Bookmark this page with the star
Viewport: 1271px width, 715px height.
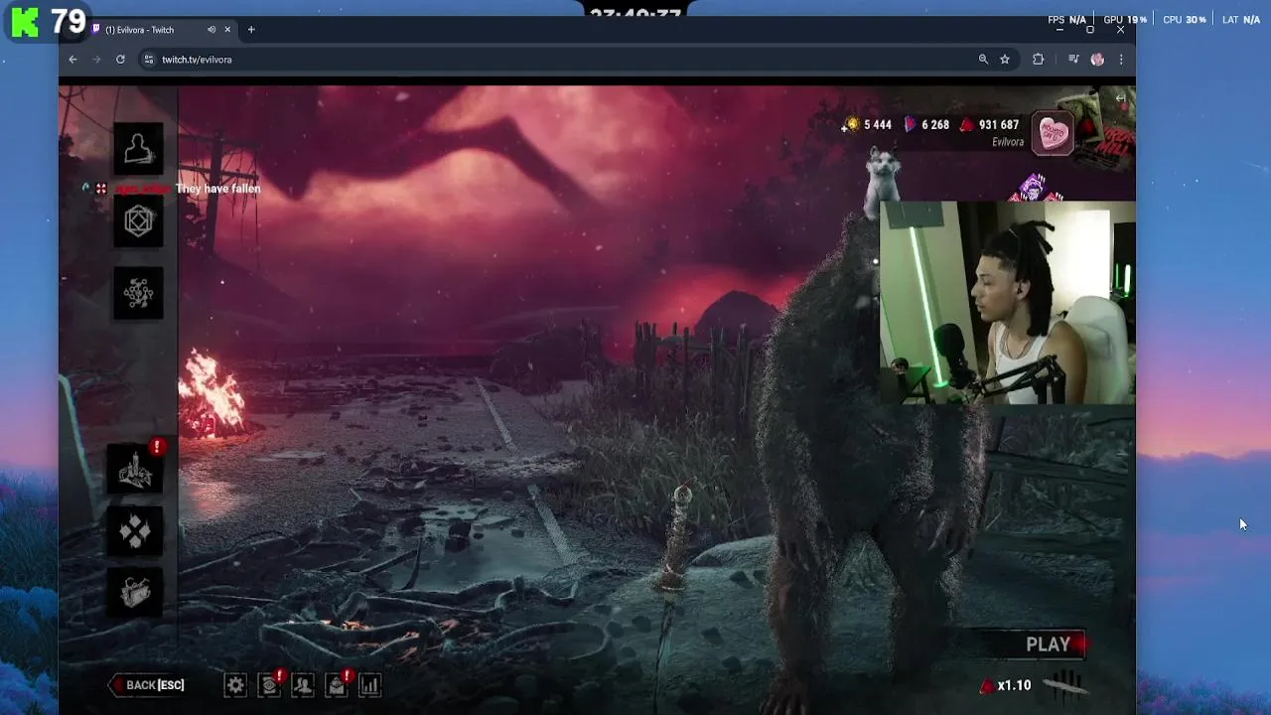tap(1005, 60)
